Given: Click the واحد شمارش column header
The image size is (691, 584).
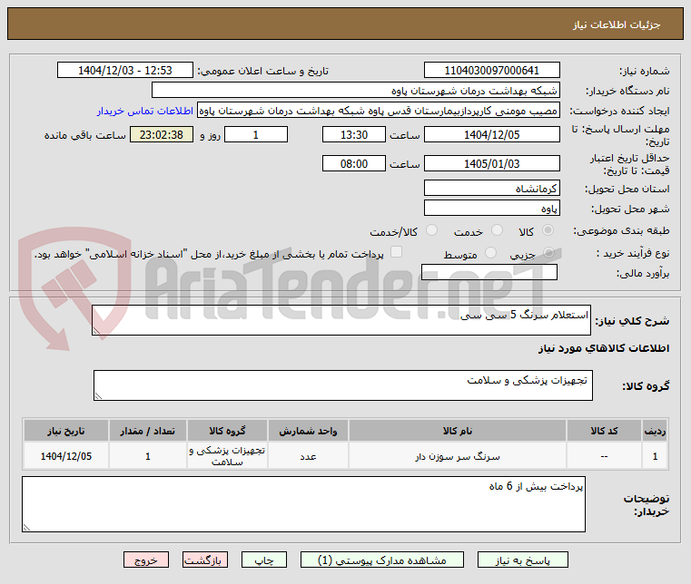Looking at the screenshot, I should coord(308,431).
